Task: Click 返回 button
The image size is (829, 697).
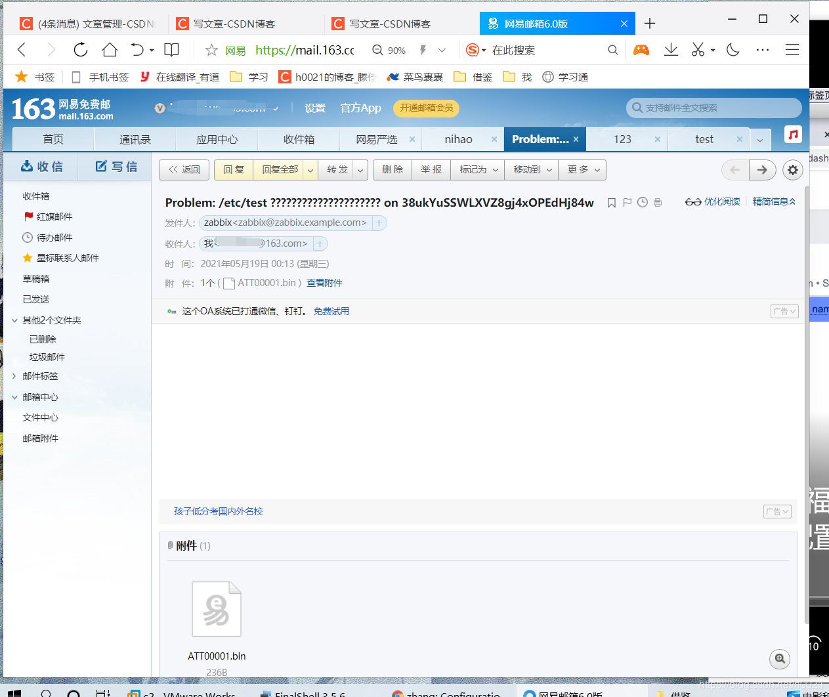Action: 184,170
